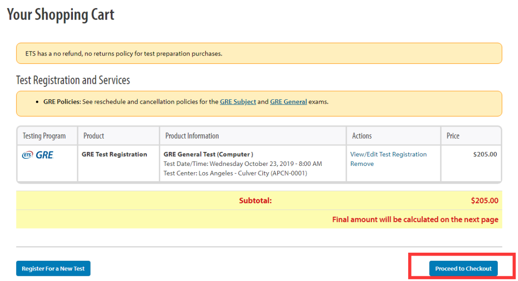The width and height of the screenshot is (518, 281).
Task: Select the Price column header
Action: coord(453,136)
